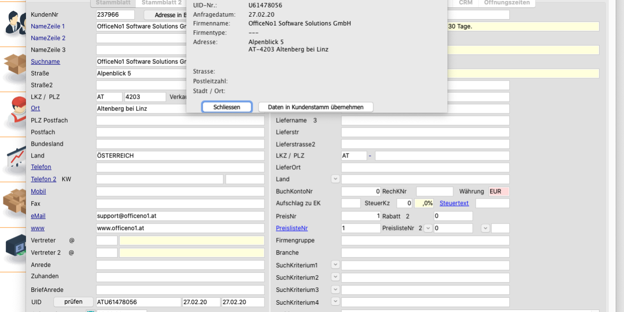Click the Steuertext link

pyautogui.click(x=454, y=203)
